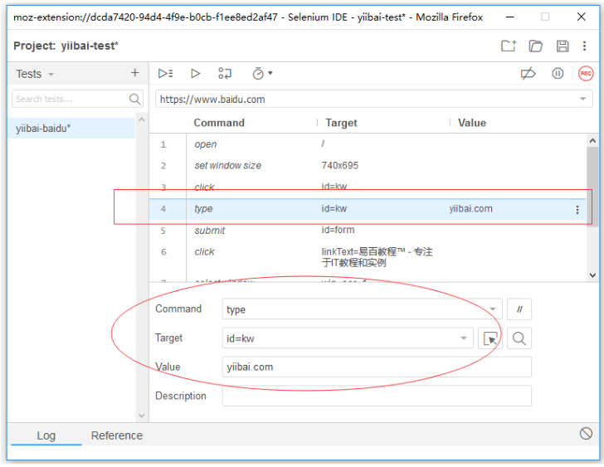Minimize the Selenium IDE window

pos(510,17)
